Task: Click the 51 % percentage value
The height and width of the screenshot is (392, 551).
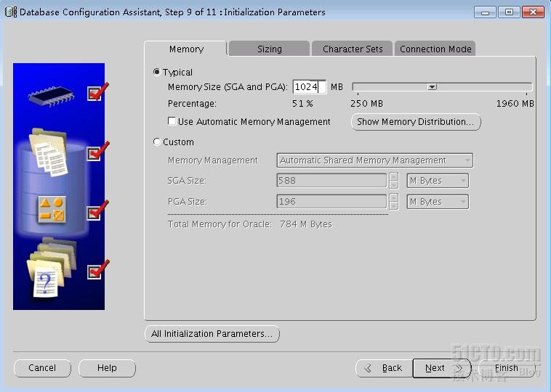Action: [x=302, y=104]
